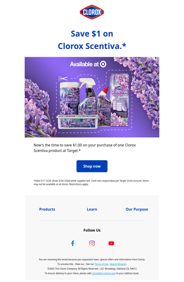Open the YouTube icon under Follow Us
This screenshot has width=184, height=282.
tap(111, 243)
